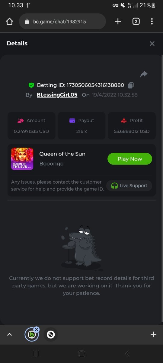This screenshot has height=363, width=163.
Task: Open Android recent apps button
Action: (36, 354)
